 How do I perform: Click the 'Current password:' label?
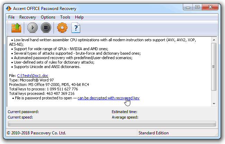23,112
